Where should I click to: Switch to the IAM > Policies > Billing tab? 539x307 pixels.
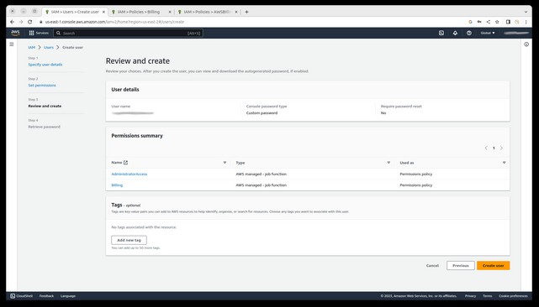click(x=138, y=12)
